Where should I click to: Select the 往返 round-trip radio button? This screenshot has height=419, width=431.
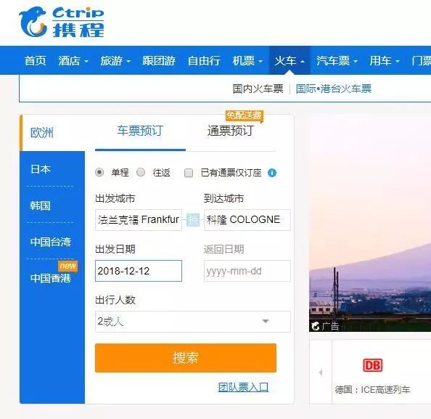pos(141,173)
